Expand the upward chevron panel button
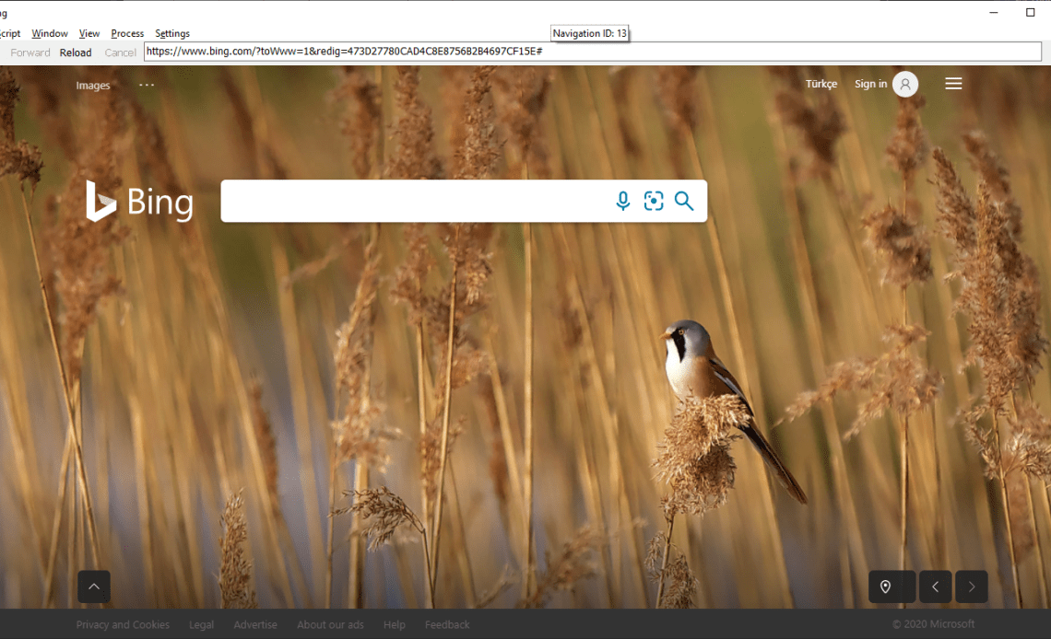Viewport: 1051px width, 639px height. pyautogui.click(x=94, y=587)
